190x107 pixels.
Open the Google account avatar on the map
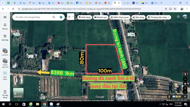185,17
